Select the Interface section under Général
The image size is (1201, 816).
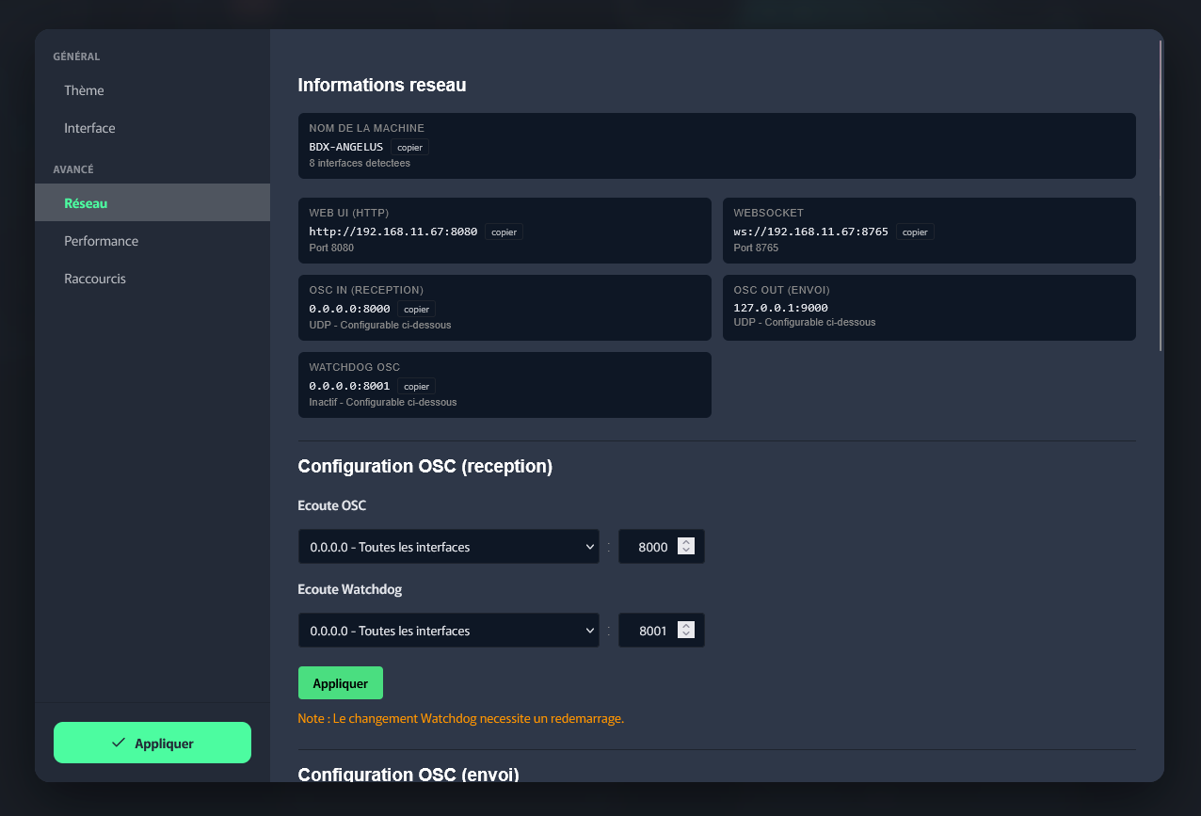click(x=88, y=128)
